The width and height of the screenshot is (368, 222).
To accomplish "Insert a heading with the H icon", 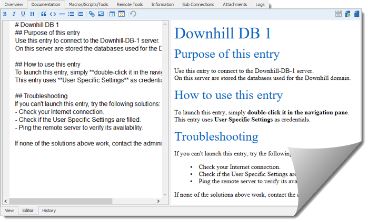I will pyautogui.click(x=32, y=14).
